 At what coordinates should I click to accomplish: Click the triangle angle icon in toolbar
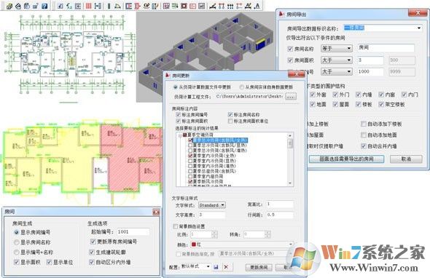[x=117, y=6]
